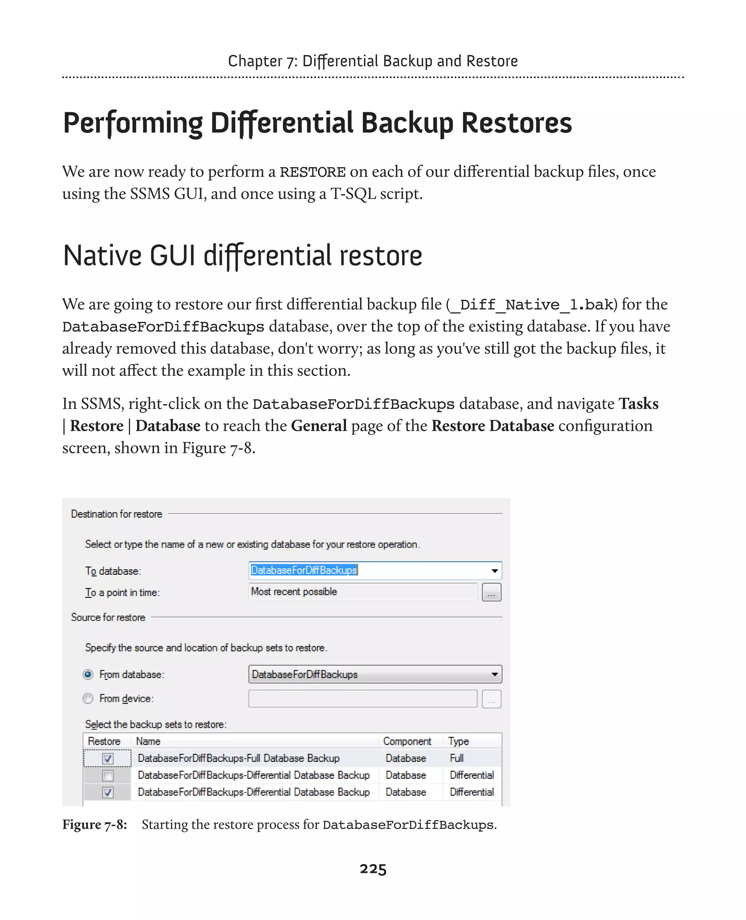Viewport: 746px width, 920px height.
Task: Click the Type column header
Action: point(472,741)
